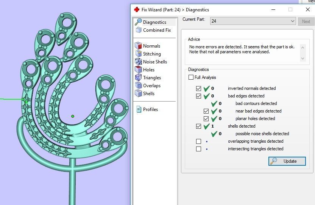Select the Normals fix icon
Image resolution: width=315 pixels, height=205 pixels.
click(139, 46)
